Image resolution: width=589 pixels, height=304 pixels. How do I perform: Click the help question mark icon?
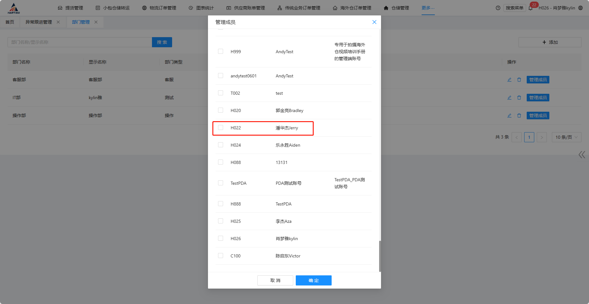point(498,8)
